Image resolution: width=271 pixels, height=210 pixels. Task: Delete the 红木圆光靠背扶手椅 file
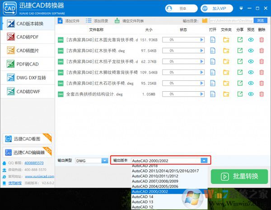[x=262, y=40]
